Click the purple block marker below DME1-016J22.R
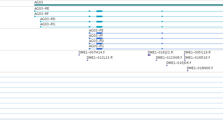The image size is (223, 120). [149, 55]
